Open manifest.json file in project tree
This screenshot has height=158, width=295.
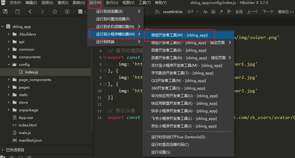(30, 140)
